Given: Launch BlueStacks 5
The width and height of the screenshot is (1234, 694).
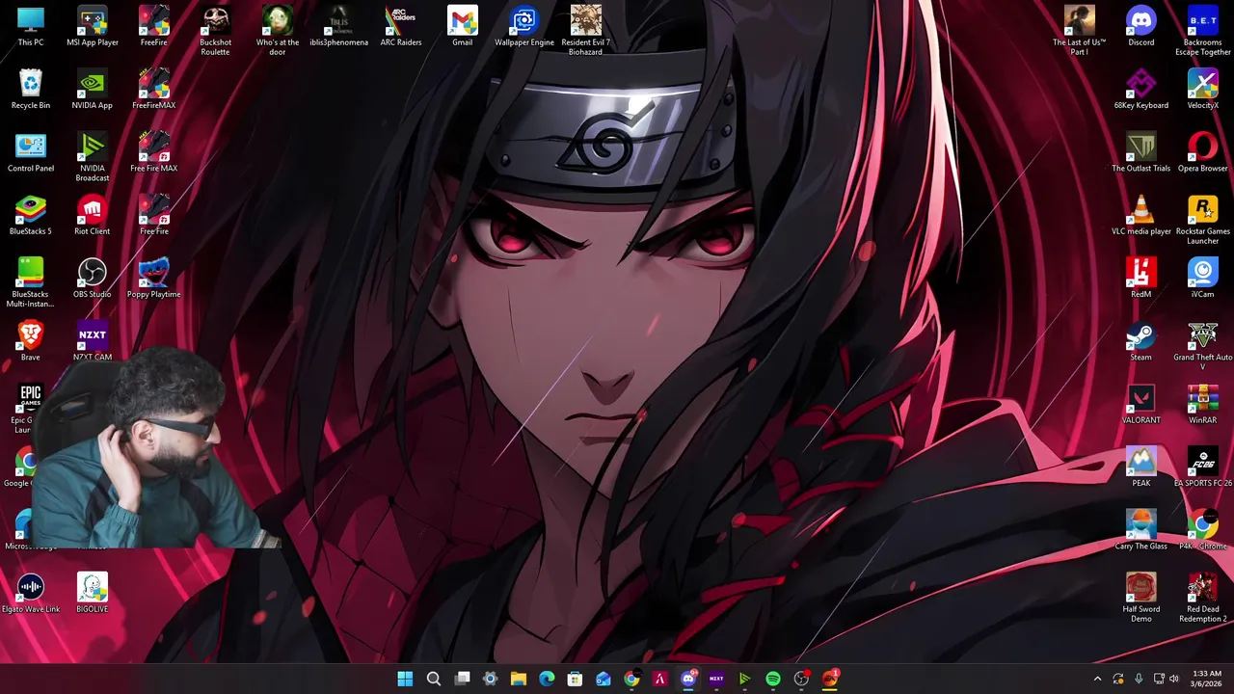Looking at the screenshot, I should (x=31, y=215).
